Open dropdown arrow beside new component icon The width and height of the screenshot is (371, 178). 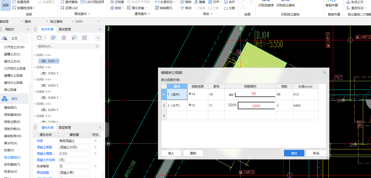[45, 38]
